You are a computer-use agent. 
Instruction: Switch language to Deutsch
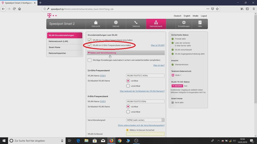(178, 16)
